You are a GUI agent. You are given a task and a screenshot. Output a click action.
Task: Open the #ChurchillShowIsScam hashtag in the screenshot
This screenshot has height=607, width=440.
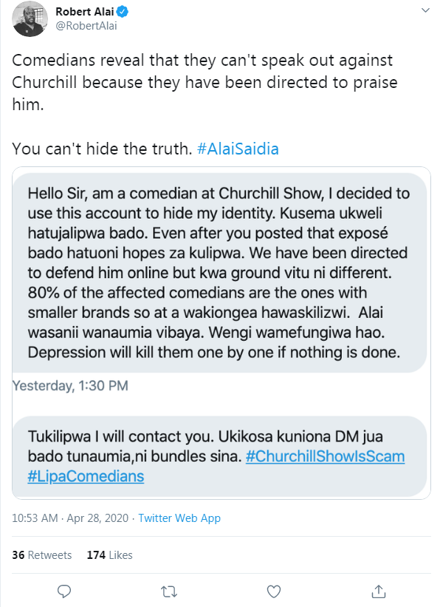325,456
